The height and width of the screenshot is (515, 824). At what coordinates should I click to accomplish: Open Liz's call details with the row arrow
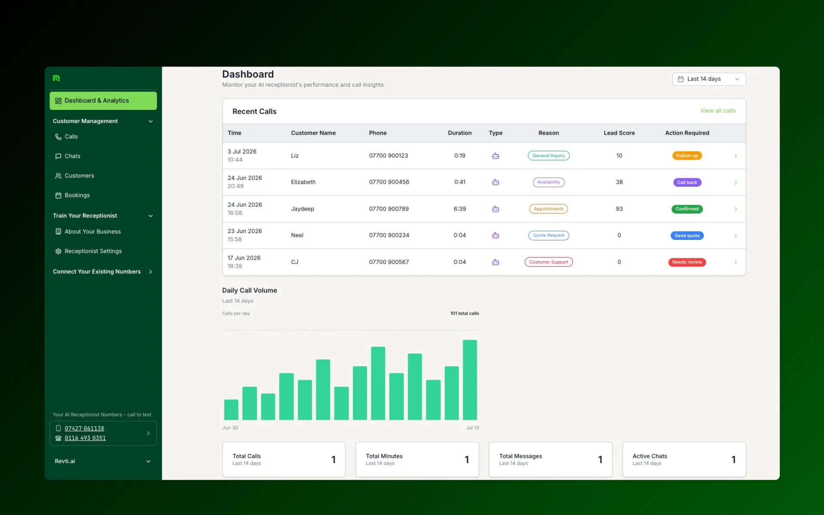pos(736,156)
